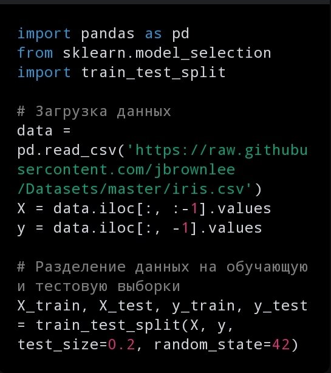The width and height of the screenshot is (331, 373).
Task: Click the word pandas in first line
Action: click(107, 34)
